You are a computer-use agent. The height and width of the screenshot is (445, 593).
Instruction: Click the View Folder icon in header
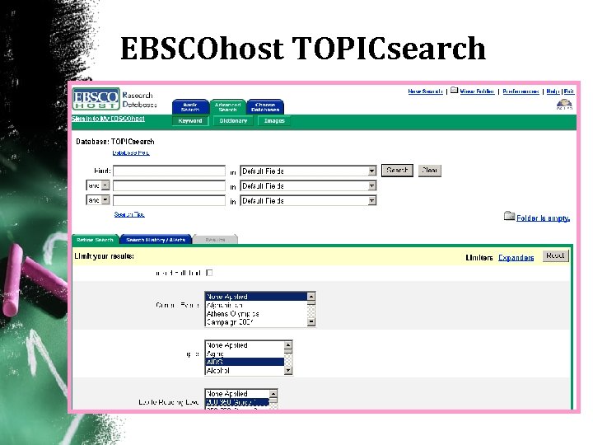[x=454, y=90]
